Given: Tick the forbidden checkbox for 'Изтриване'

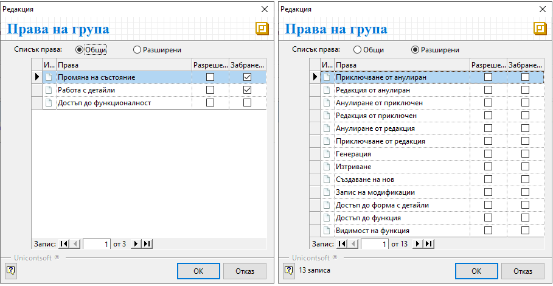Looking at the screenshot, I should pos(525,167).
